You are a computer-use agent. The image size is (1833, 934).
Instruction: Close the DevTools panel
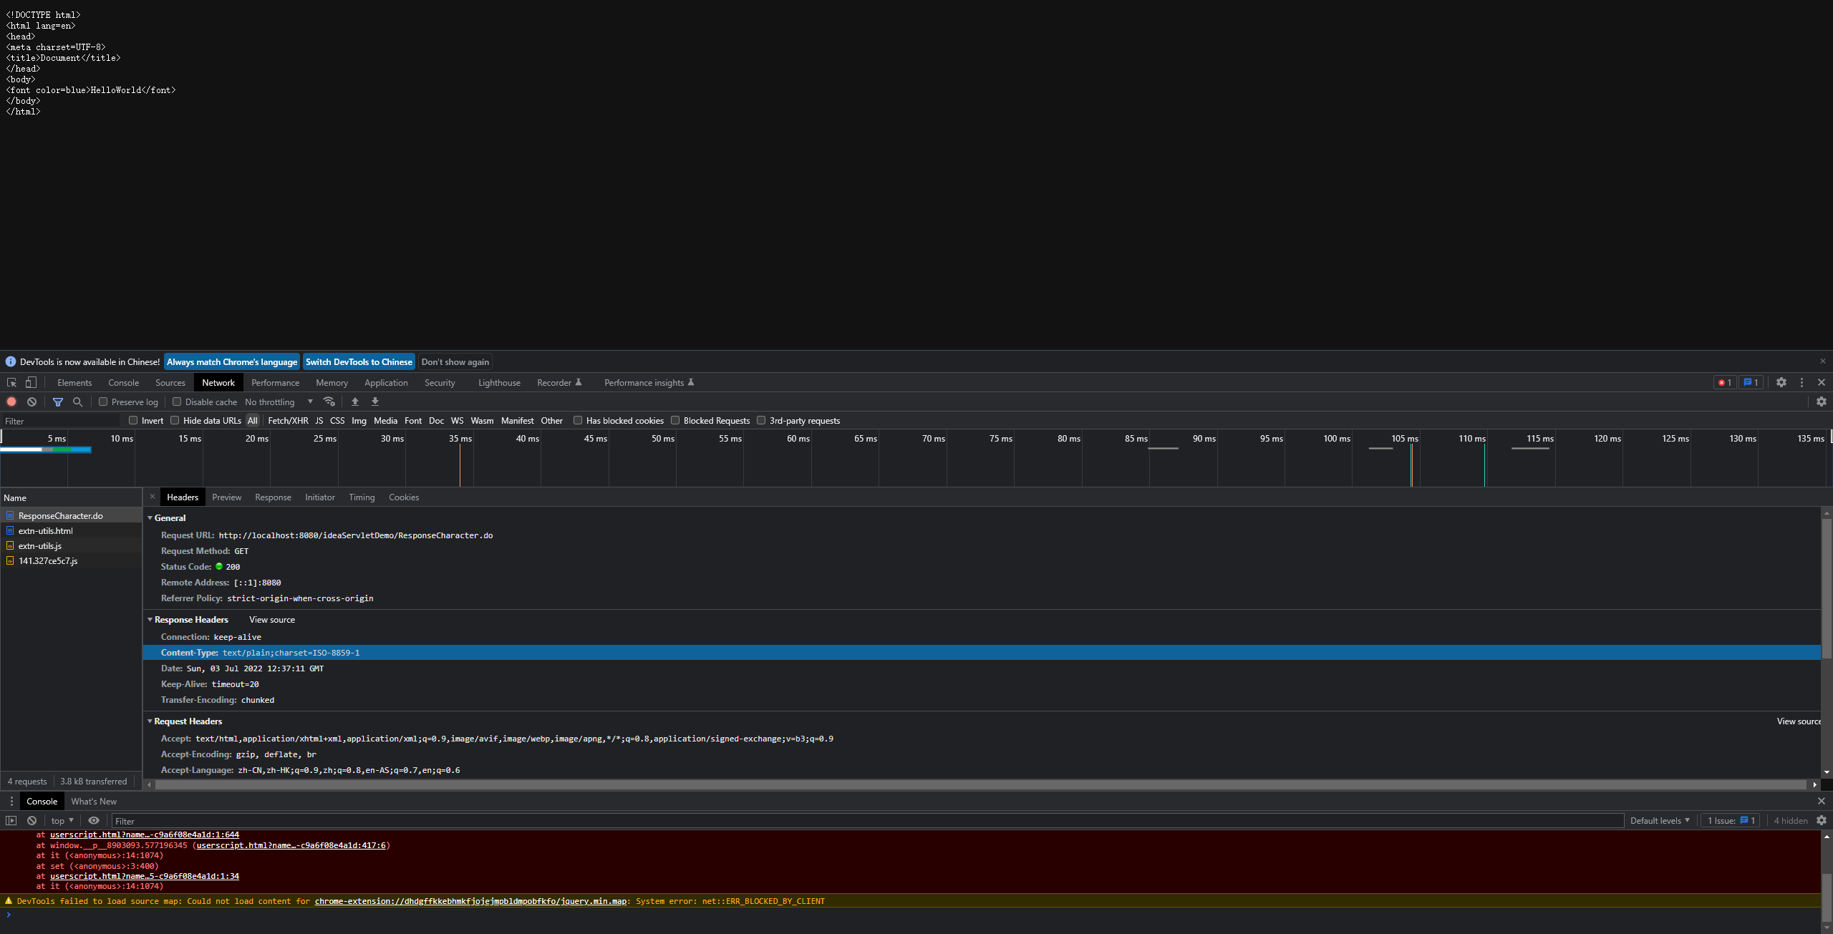click(x=1822, y=383)
